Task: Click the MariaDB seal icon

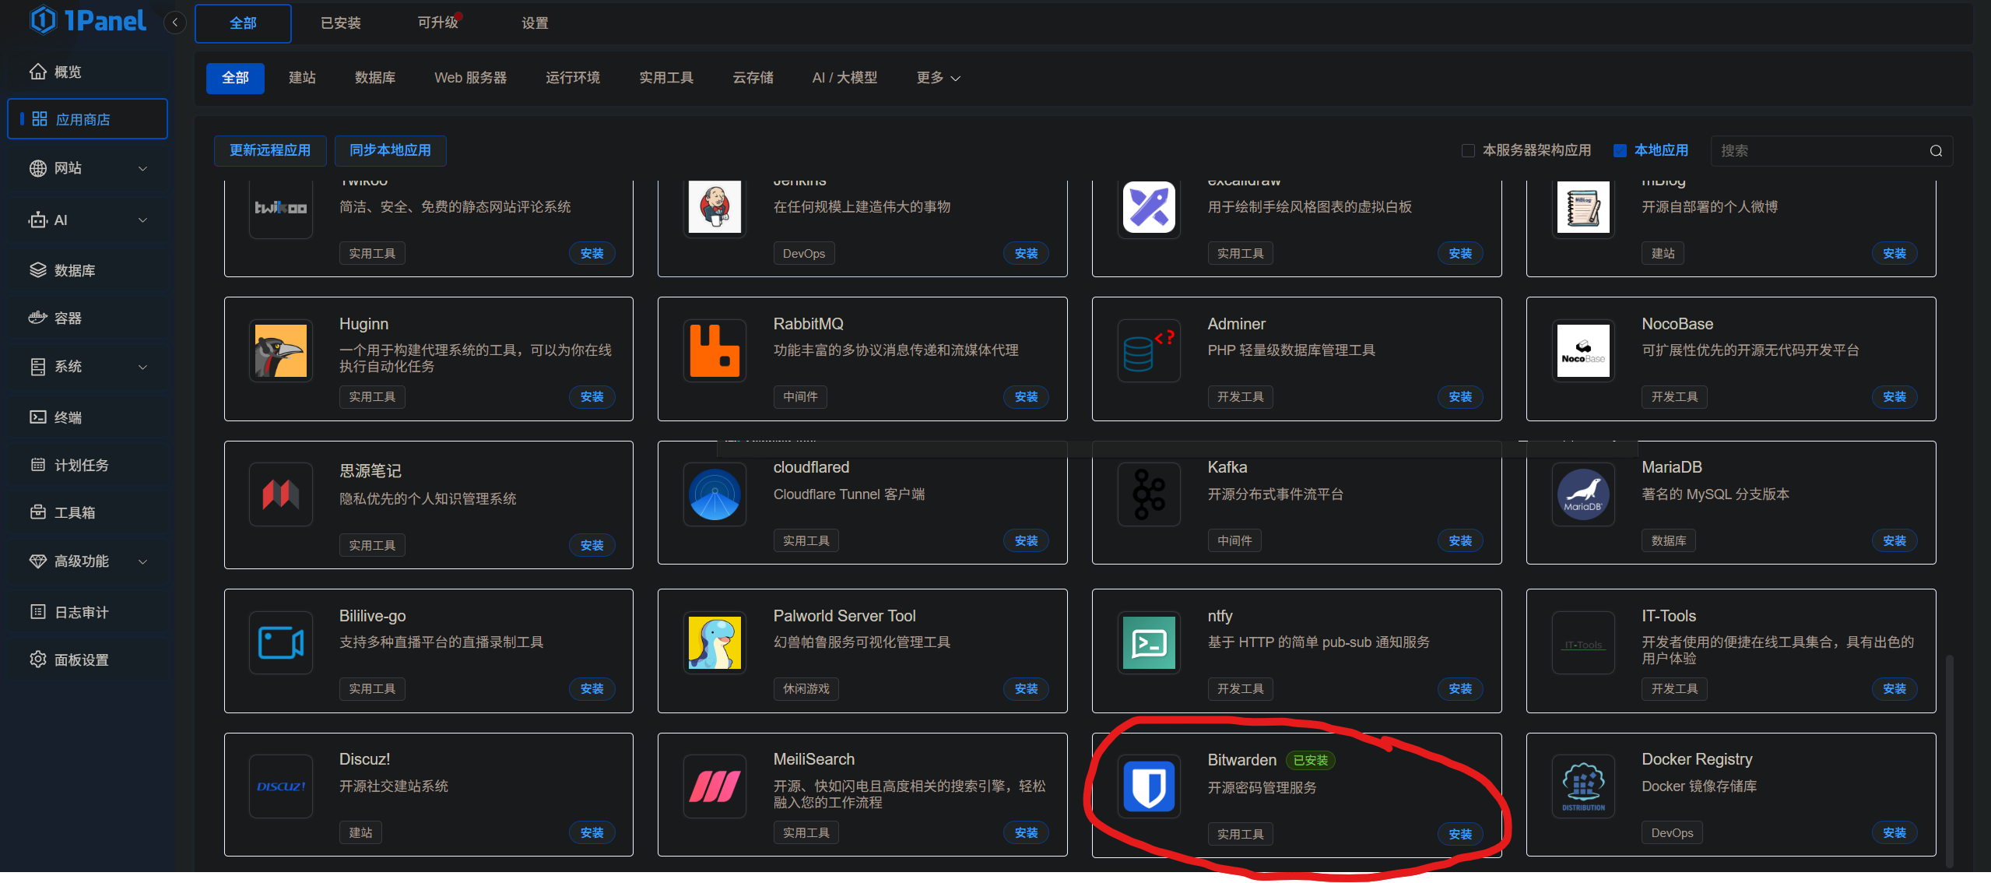Action: (1583, 494)
